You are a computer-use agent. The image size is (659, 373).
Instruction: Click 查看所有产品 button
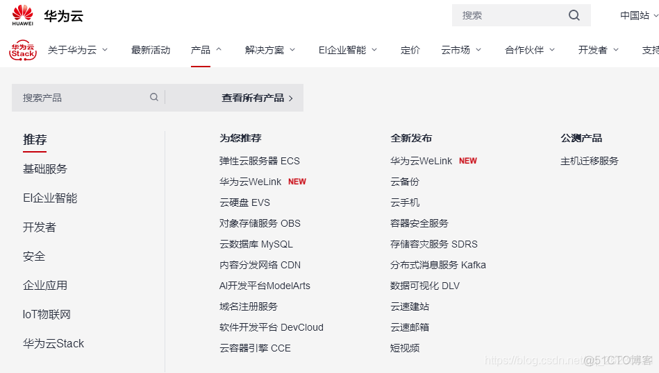pos(257,98)
